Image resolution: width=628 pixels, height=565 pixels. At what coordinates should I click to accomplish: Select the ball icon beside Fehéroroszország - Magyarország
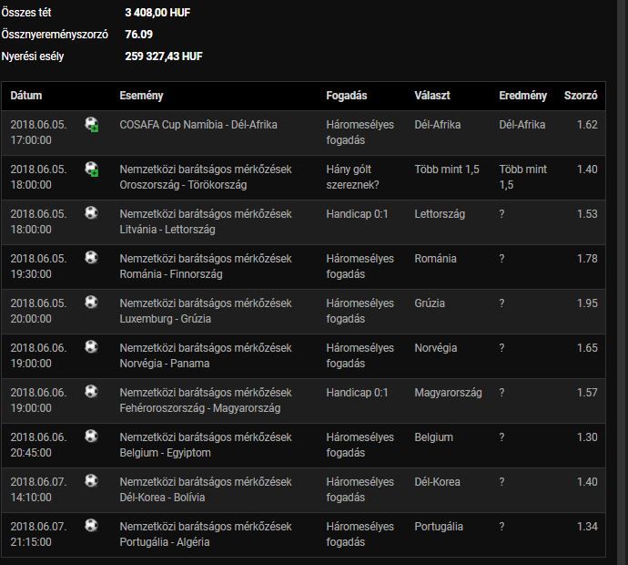[x=91, y=391]
